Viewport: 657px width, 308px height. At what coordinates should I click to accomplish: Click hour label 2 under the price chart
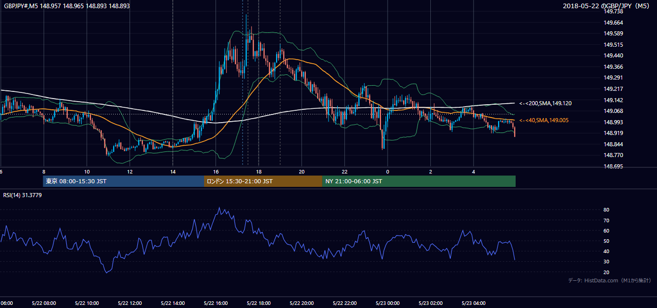(431, 171)
